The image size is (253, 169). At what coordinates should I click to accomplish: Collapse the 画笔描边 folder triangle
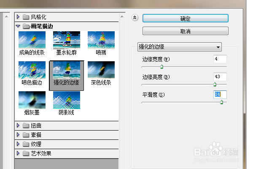18,26
